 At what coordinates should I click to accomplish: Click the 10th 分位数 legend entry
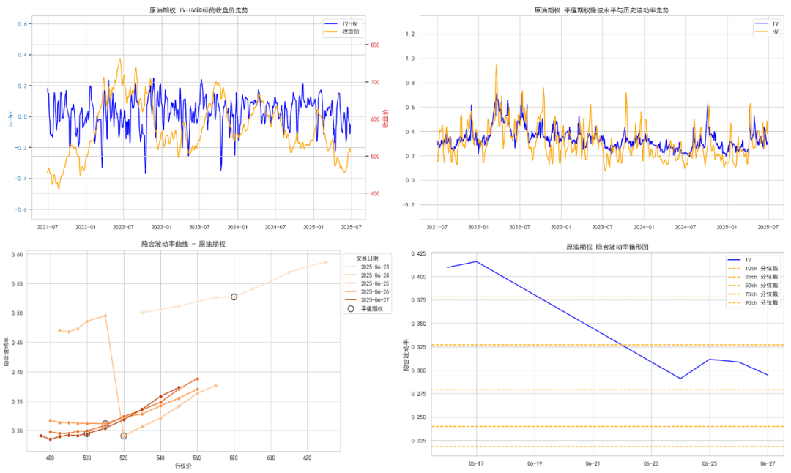(753, 268)
